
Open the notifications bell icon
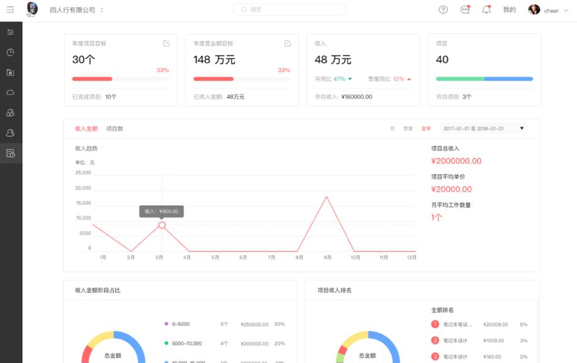(486, 9)
